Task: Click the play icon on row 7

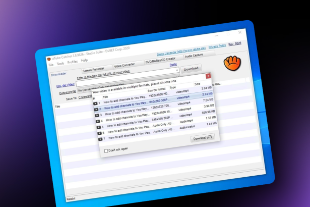Action: pos(100,139)
